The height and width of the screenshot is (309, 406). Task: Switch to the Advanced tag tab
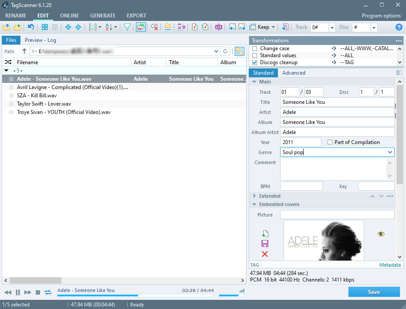[294, 73]
